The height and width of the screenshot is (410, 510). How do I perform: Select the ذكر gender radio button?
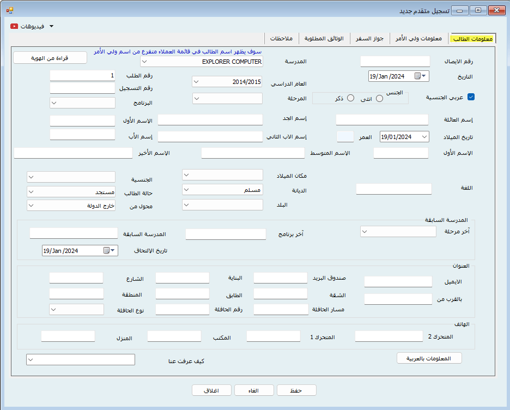click(x=350, y=98)
